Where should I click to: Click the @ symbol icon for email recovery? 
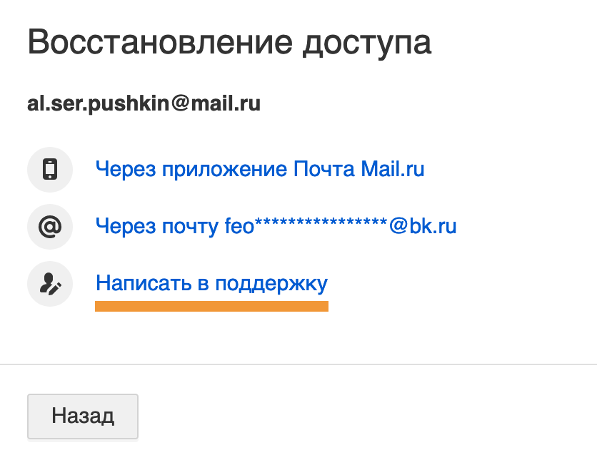[50, 227]
